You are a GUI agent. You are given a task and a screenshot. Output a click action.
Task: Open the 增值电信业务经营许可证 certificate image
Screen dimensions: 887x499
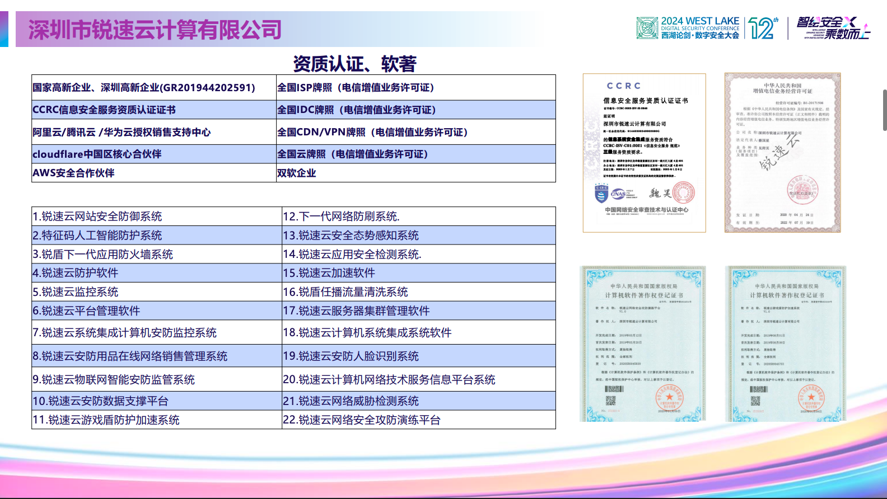[782, 153]
